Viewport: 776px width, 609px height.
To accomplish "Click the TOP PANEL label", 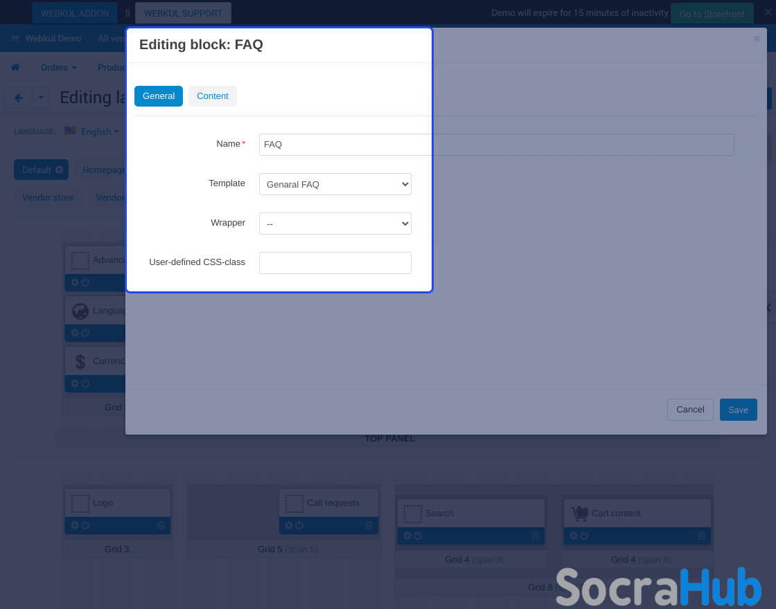I will pos(389,439).
